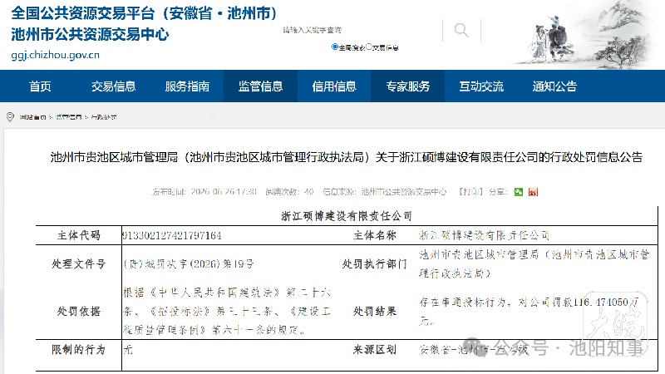Click the 主体名称 value cell
This screenshot has width=665, height=374.
[485, 235]
